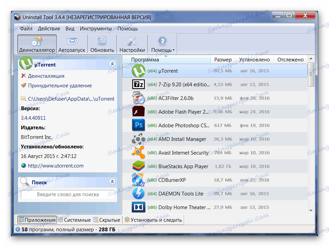
Task: Click the search word input field
Action: pyautogui.click(x=68, y=194)
